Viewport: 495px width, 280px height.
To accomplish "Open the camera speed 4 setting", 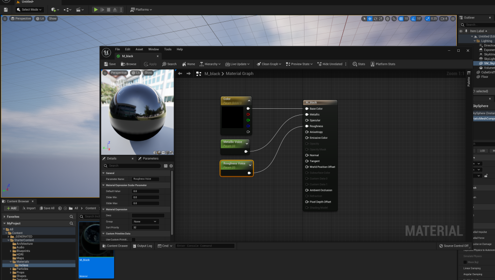I will (x=444, y=19).
